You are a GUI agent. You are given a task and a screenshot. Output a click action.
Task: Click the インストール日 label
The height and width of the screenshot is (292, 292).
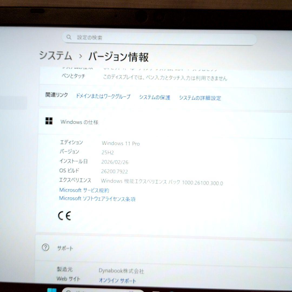point(74,161)
